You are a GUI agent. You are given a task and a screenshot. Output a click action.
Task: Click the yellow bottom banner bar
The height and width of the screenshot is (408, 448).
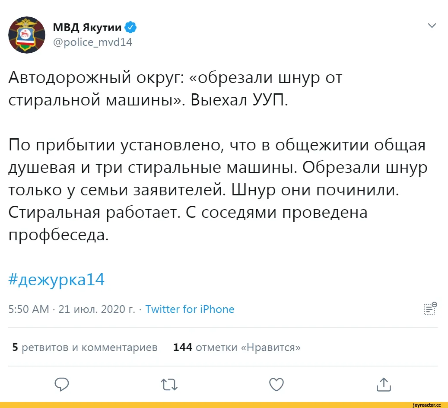click(x=224, y=405)
